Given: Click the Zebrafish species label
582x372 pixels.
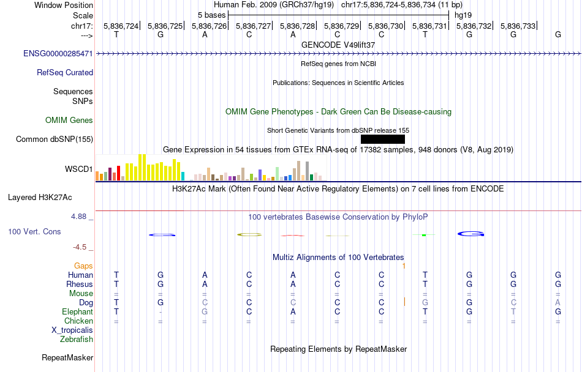Looking at the screenshot, I should (x=77, y=339).
